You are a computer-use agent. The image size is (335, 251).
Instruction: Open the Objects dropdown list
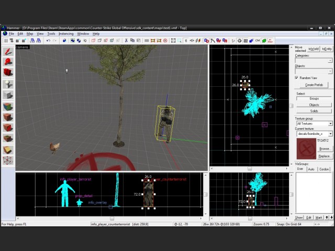(314, 71)
